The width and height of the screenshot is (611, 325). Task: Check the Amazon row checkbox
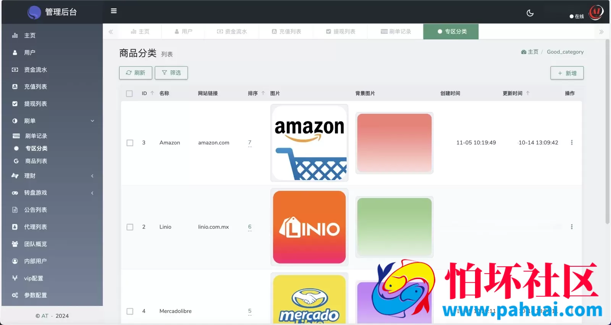click(x=130, y=143)
